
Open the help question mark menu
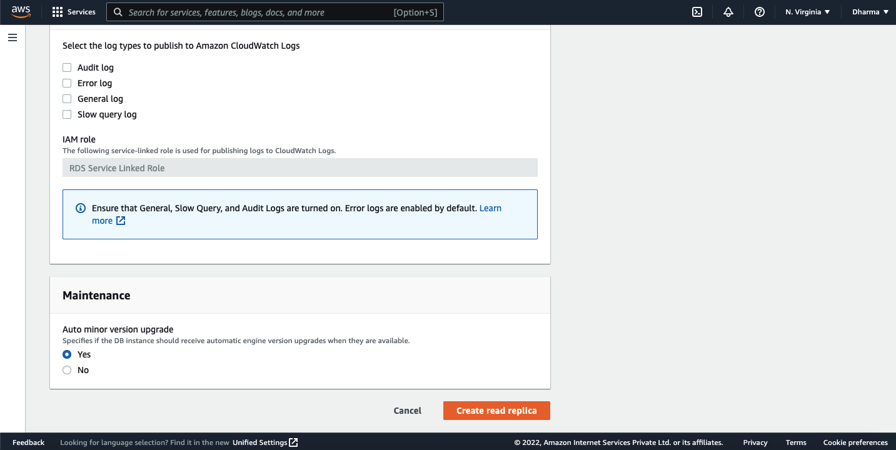coord(760,12)
